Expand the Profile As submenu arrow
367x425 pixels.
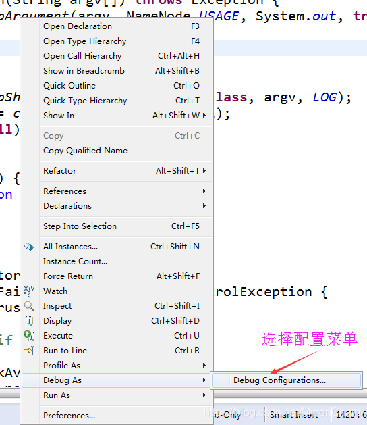coord(204,366)
